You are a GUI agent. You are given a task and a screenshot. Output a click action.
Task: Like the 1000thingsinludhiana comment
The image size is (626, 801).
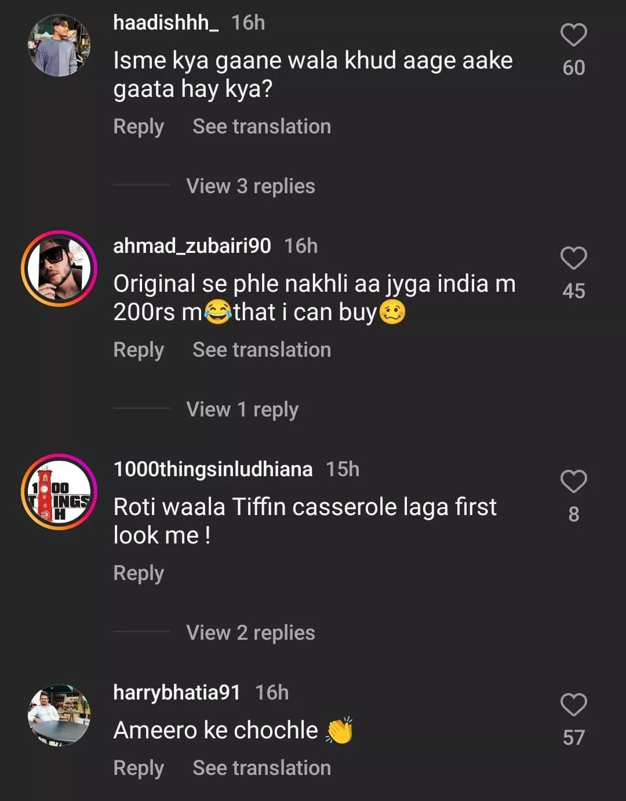pos(573,482)
